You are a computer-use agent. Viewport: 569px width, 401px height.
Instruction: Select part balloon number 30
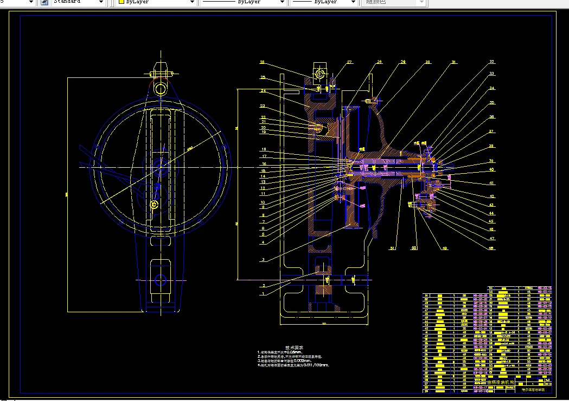click(x=428, y=62)
